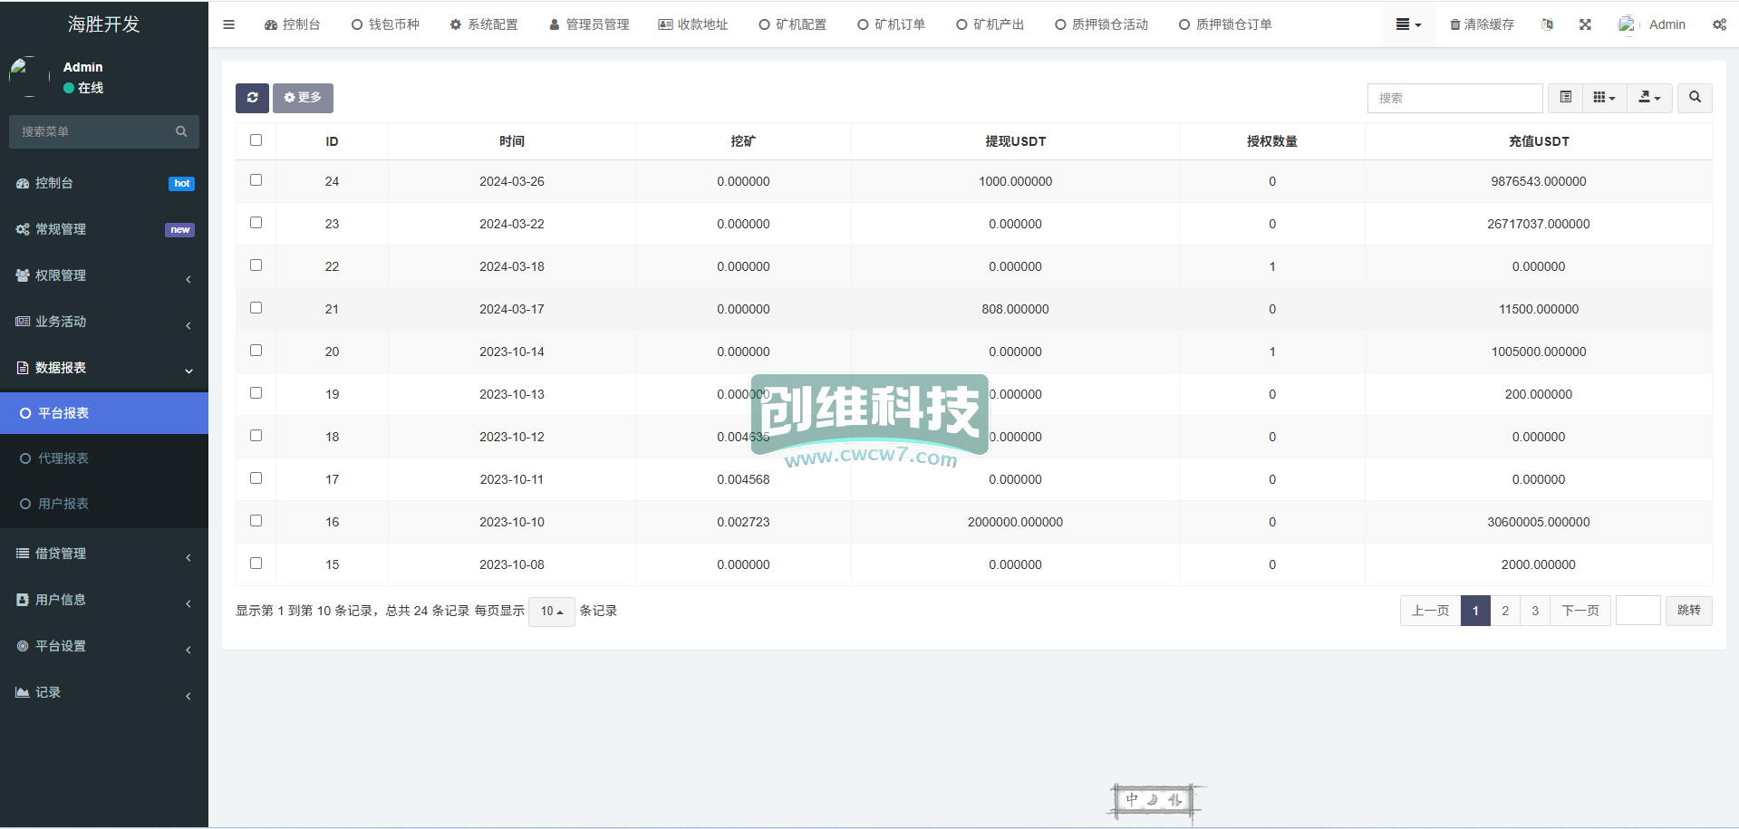Open the top navbar list dropdown

point(1408,24)
